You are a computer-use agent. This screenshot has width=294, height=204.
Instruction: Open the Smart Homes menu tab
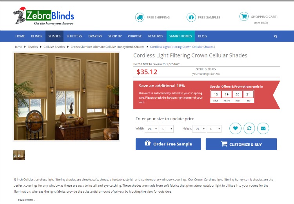click(x=181, y=36)
